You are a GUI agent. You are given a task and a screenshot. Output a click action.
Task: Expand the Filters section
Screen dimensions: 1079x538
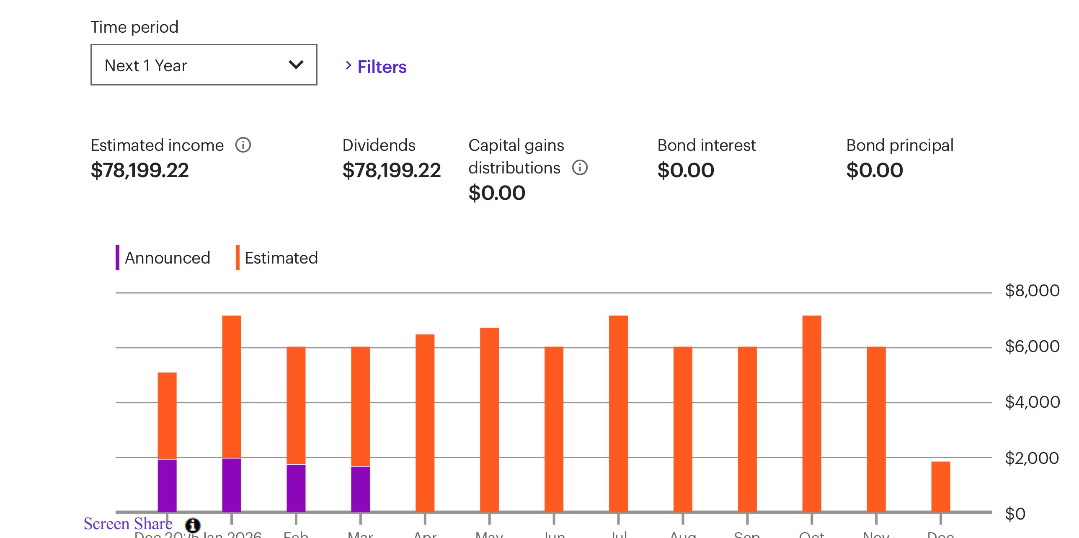pyautogui.click(x=376, y=67)
